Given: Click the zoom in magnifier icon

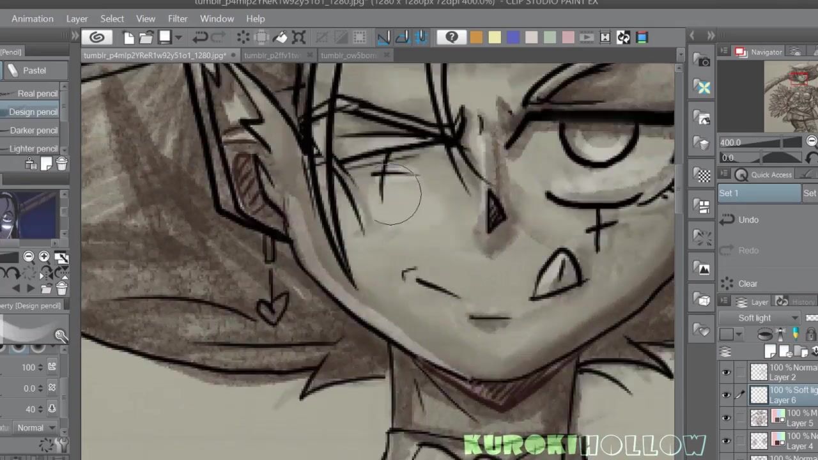Looking at the screenshot, I should pyautogui.click(x=44, y=257).
